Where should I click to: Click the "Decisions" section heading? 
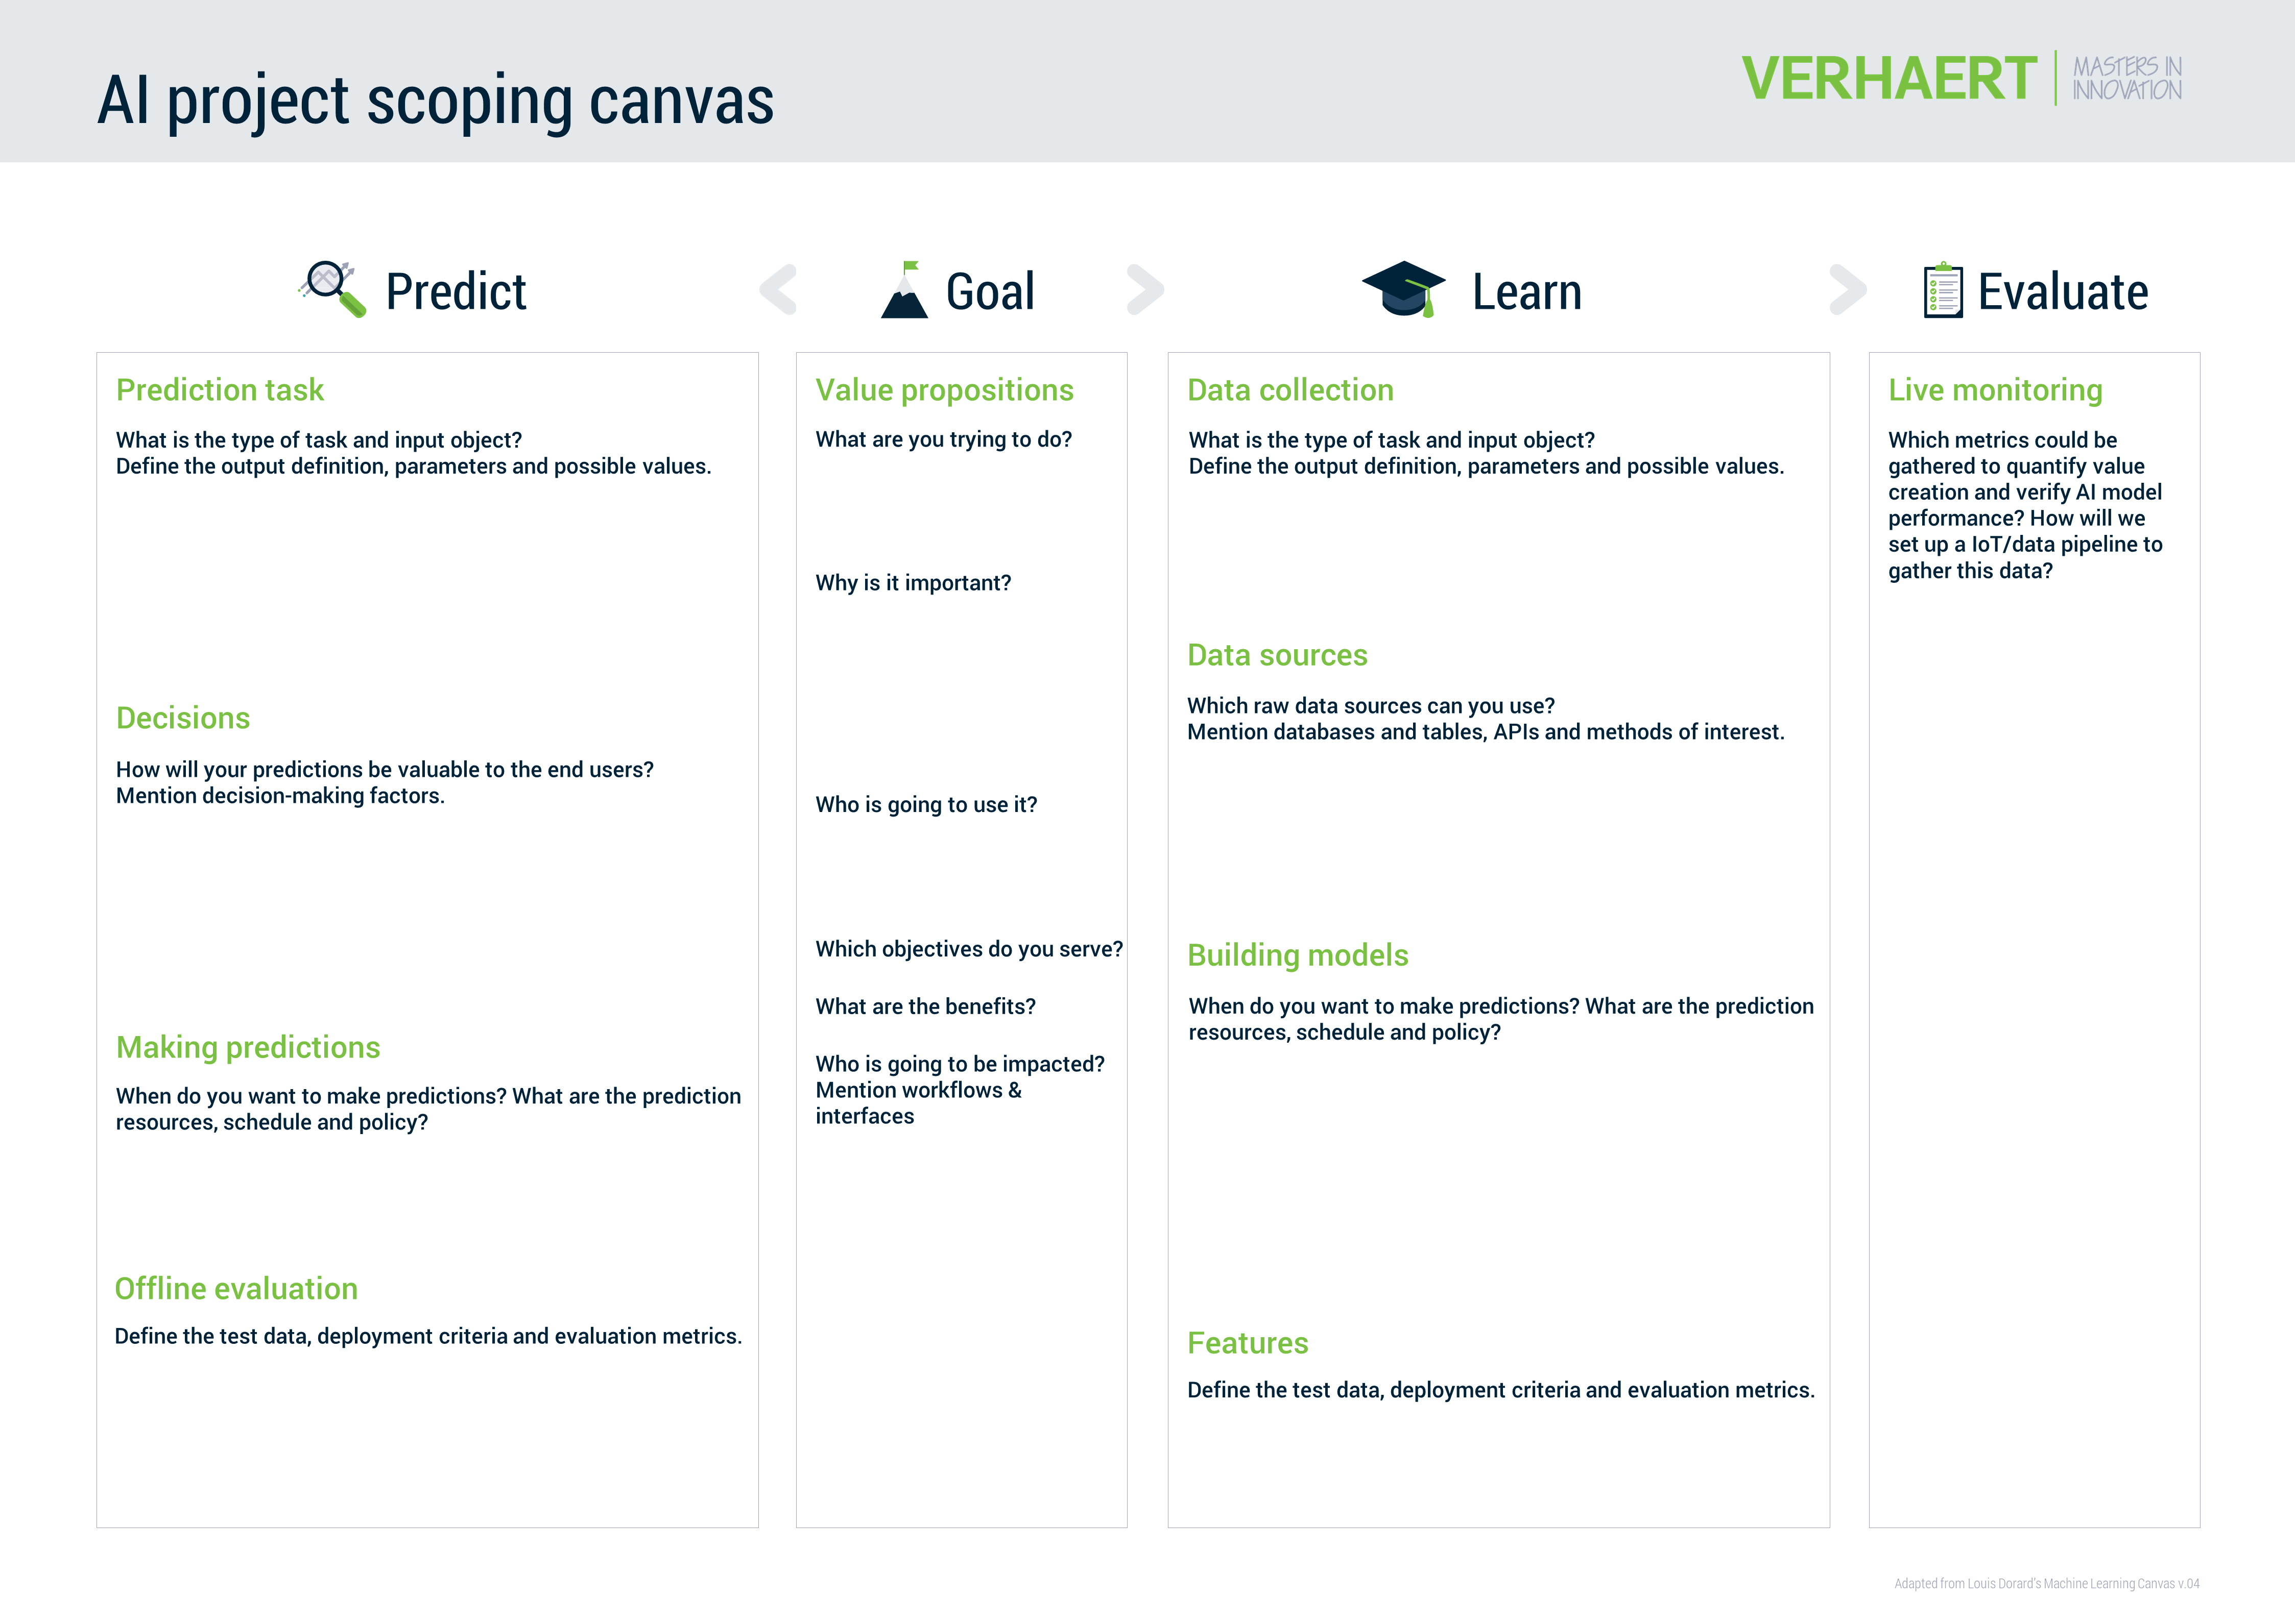183,718
